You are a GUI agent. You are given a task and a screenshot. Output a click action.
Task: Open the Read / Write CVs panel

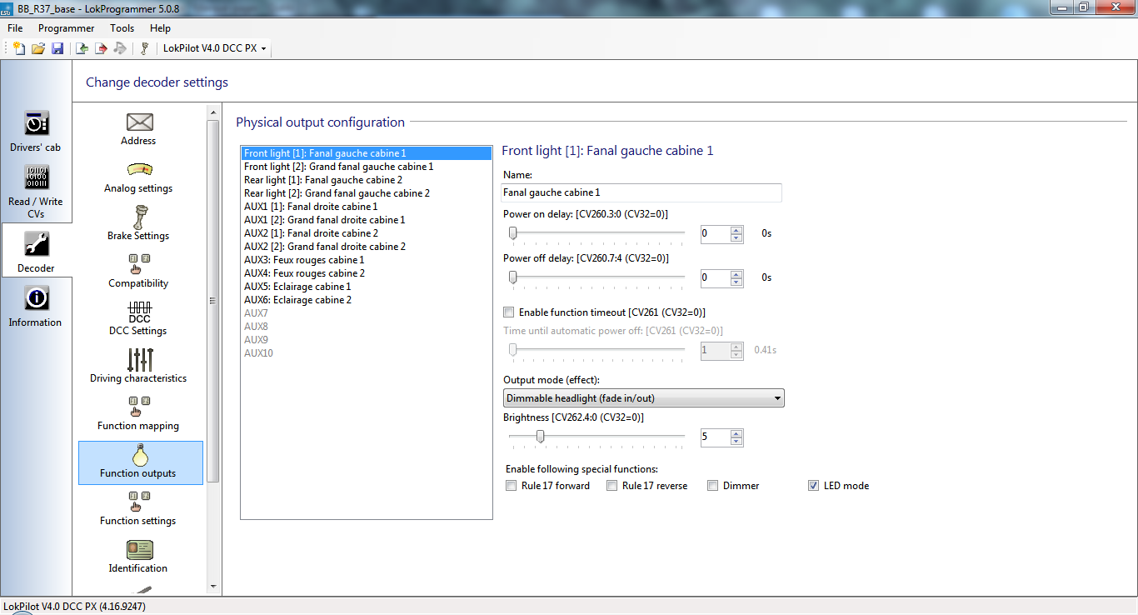[x=36, y=192]
